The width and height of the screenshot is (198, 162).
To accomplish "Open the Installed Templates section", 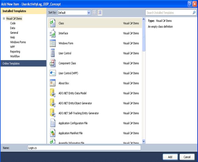I will click(x=23, y=11).
